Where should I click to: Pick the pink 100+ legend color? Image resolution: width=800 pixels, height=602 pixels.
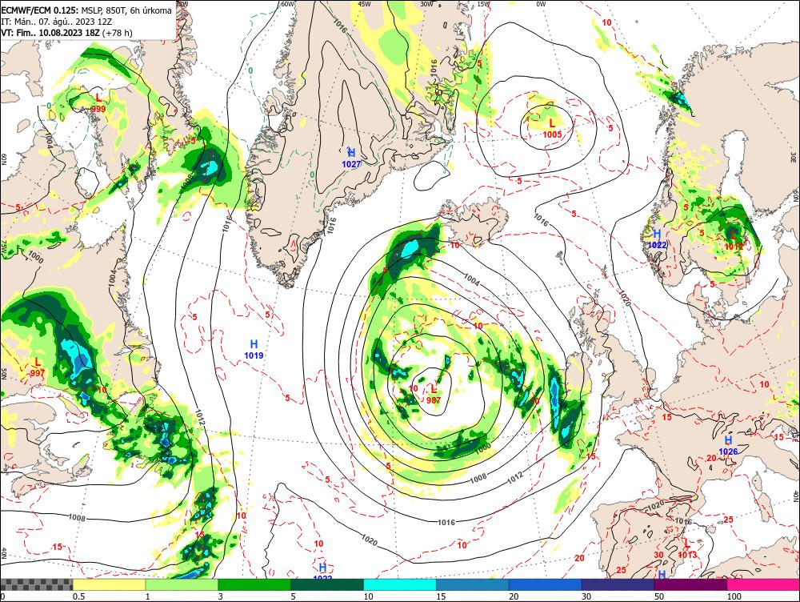point(763,584)
